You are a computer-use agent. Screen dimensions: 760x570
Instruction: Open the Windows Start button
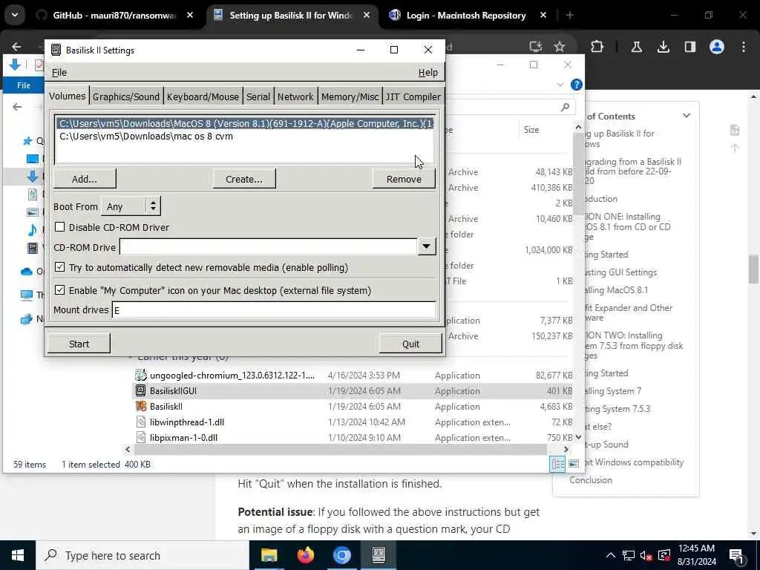[18, 555]
